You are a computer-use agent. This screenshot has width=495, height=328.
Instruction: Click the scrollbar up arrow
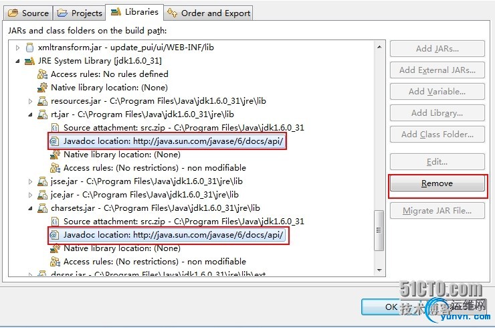coord(379,47)
